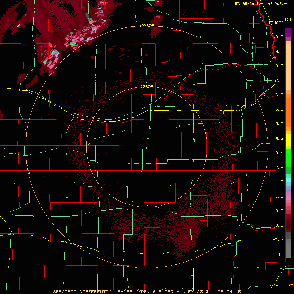Image resolution: width=294 pixels, height=294 pixels.
Task: Click the gray color bar segment near TH
Action: click(x=288, y=250)
